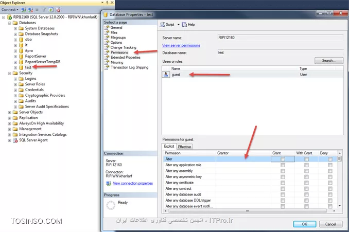The width and height of the screenshot is (349, 232).
Task: Expand the Server Objects node
Action: pos(9,112)
